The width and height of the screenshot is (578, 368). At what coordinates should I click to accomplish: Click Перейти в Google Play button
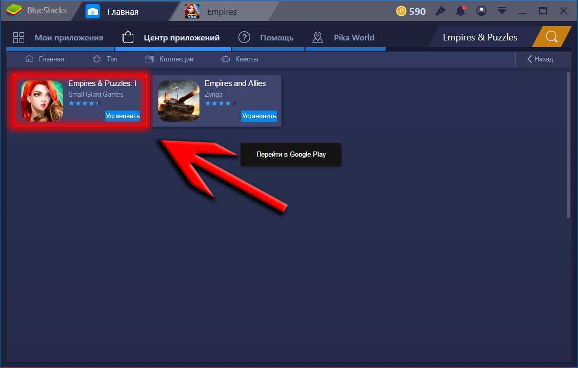(x=291, y=154)
